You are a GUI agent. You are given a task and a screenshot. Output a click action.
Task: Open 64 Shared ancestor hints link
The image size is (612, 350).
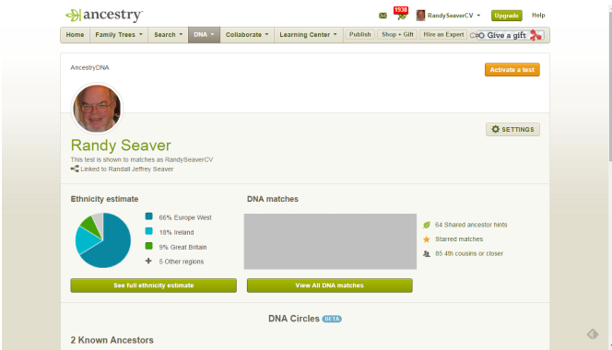471,225
